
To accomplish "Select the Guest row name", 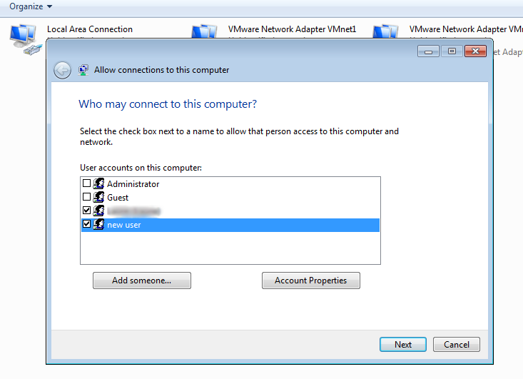I will point(118,198).
